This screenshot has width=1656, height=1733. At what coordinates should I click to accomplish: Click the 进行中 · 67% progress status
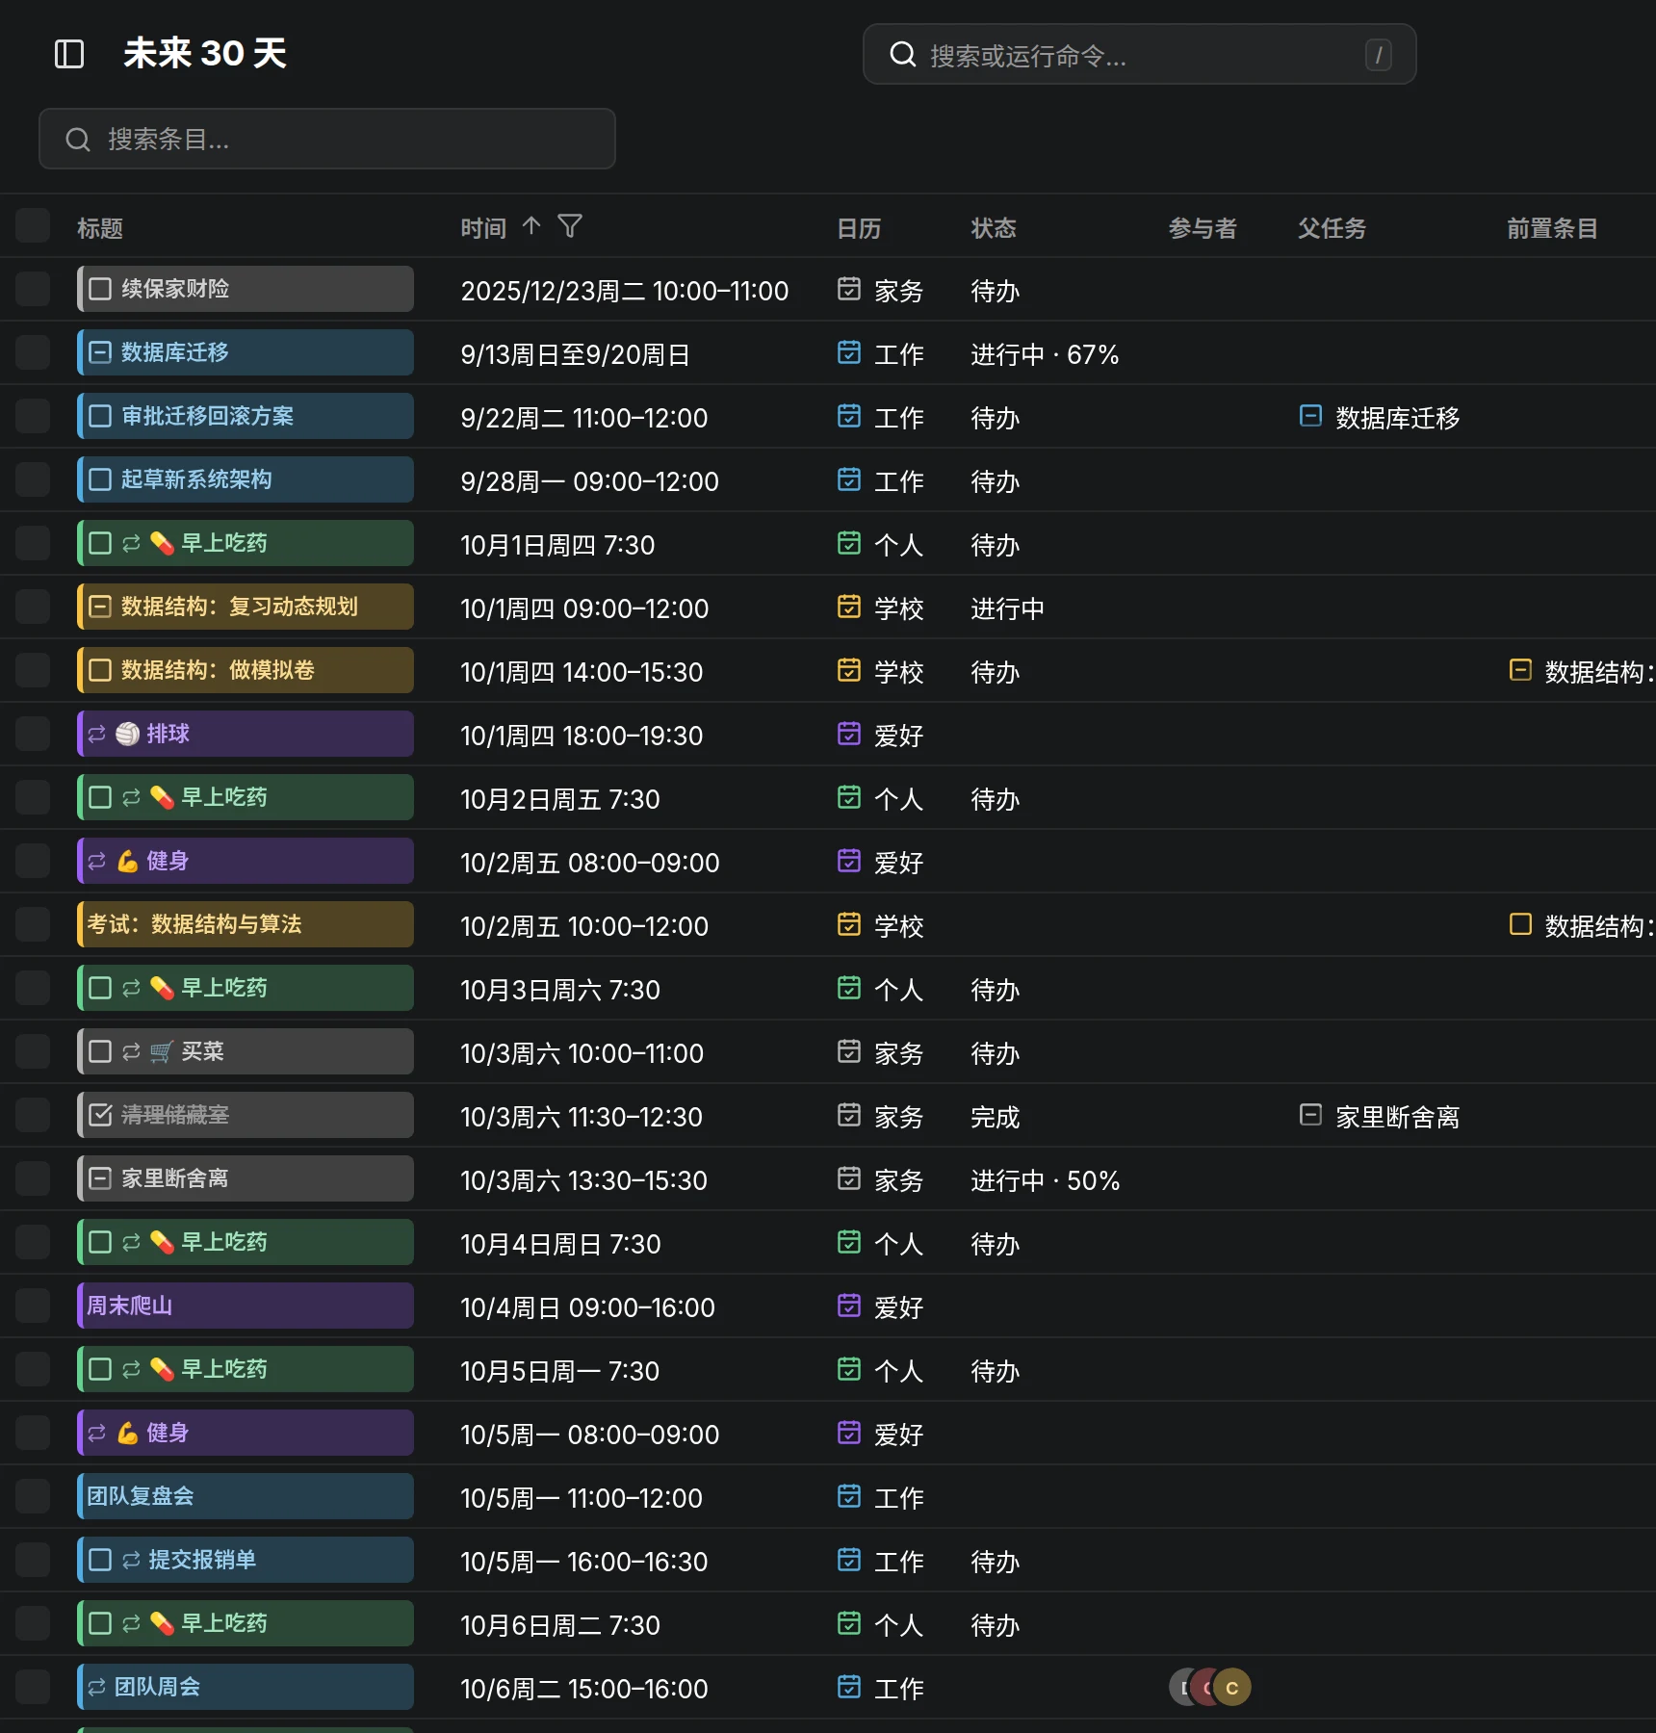(x=1045, y=354)
